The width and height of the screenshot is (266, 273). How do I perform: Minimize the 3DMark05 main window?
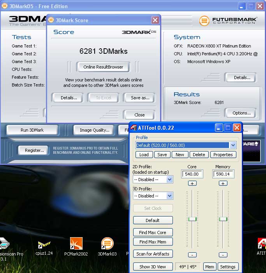point(242,6)
